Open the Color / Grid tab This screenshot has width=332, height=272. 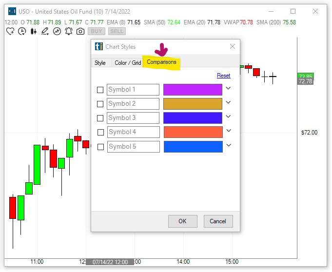(127, 63)
